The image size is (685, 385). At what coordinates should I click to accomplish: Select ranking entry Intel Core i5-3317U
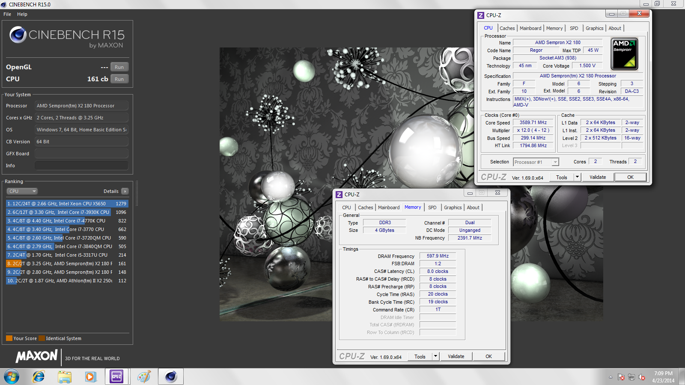tap(67, 255)
